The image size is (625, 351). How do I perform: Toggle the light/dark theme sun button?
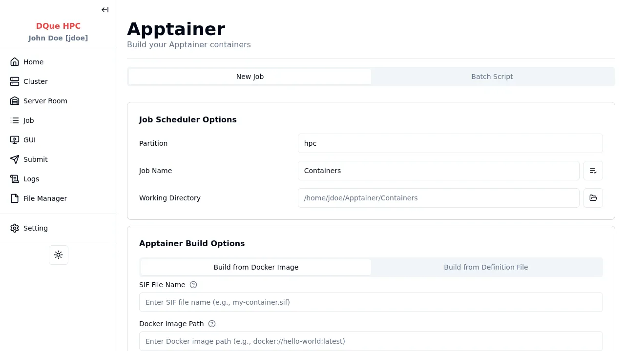point(59,255)
